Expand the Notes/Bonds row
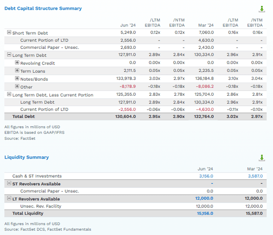The width and height of the screenshot is (273, 235). click(x=17, y=79)
